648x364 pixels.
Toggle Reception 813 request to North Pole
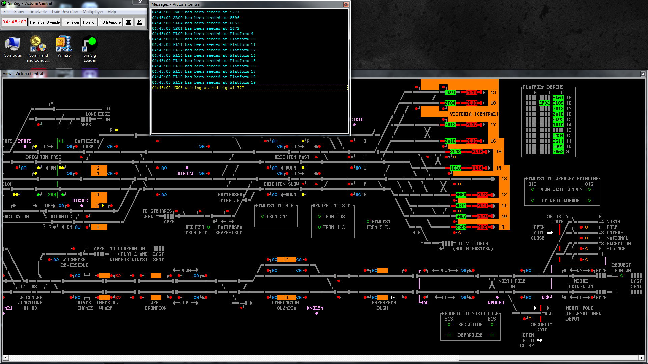[x=449, y=324]
